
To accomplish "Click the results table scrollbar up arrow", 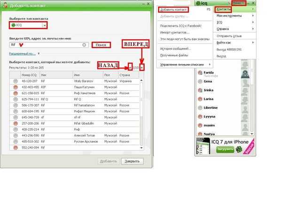I will click(x=141, y=81).
